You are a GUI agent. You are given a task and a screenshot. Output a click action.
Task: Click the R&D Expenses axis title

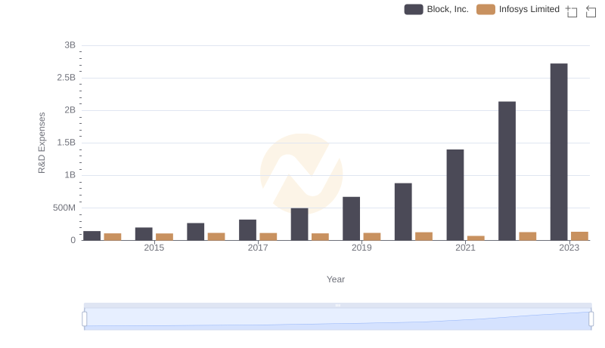coord(42,143)
